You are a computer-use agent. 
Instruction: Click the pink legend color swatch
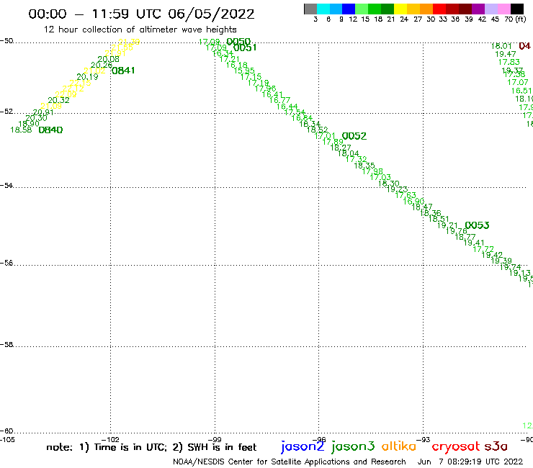[x=504, y=9]
